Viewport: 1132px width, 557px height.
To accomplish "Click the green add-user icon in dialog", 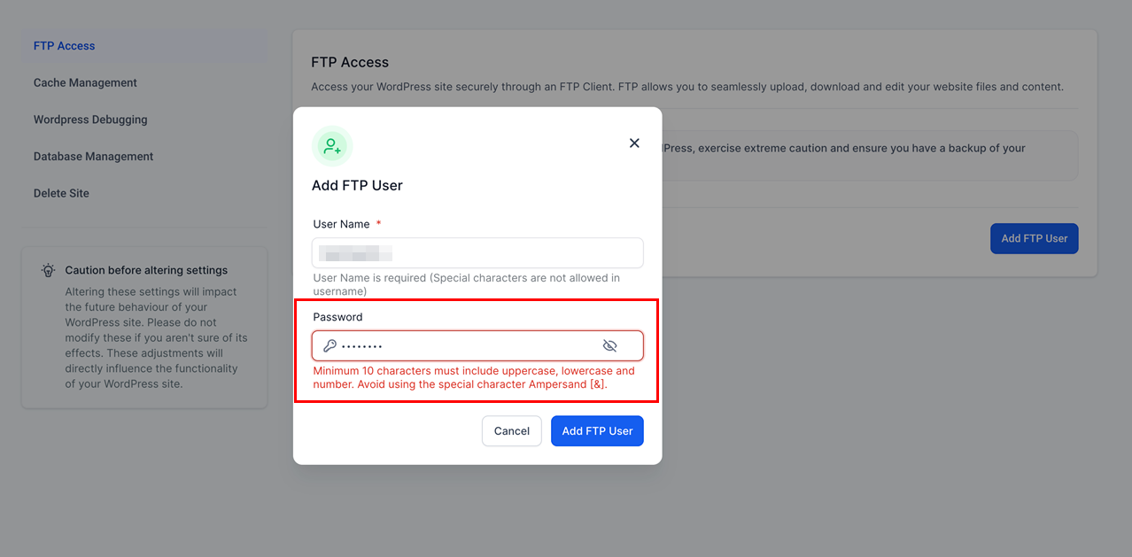I will click(332, 146).
